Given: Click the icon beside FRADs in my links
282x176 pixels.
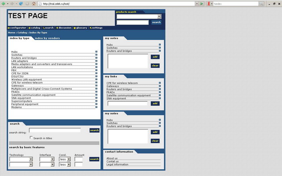Looking at the screenshot, I should [160, 92].
